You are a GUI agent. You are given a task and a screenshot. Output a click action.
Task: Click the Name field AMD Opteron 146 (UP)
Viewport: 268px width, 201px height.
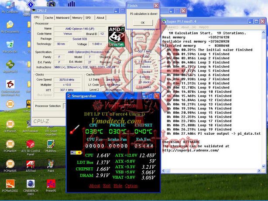pos(80,29)
